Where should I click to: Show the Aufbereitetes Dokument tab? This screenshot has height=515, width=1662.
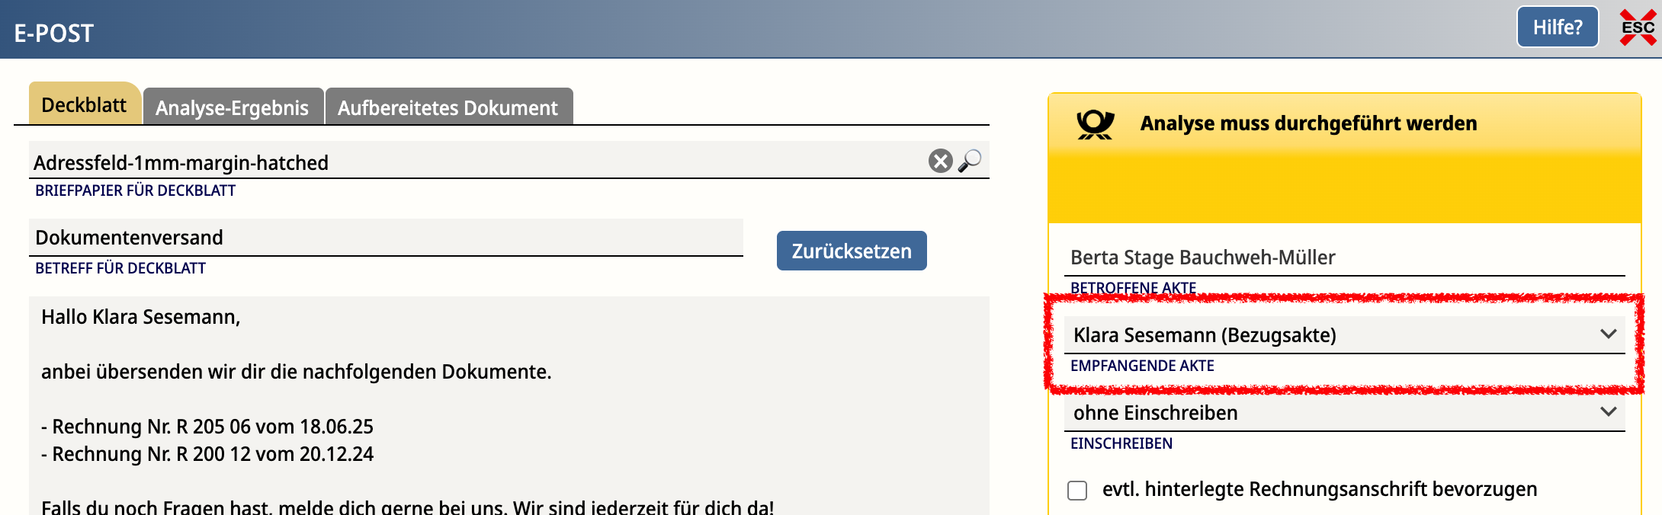point(448,107)
